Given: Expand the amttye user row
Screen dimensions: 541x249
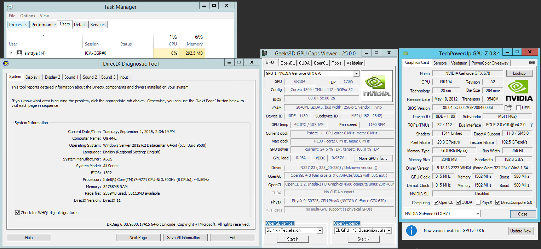Looking at the screenshot, I should point(11,53).
